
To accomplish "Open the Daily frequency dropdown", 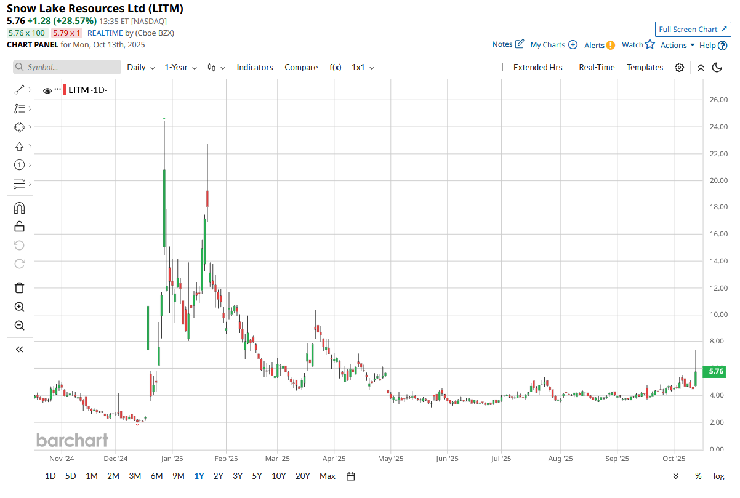I will 140,67.
